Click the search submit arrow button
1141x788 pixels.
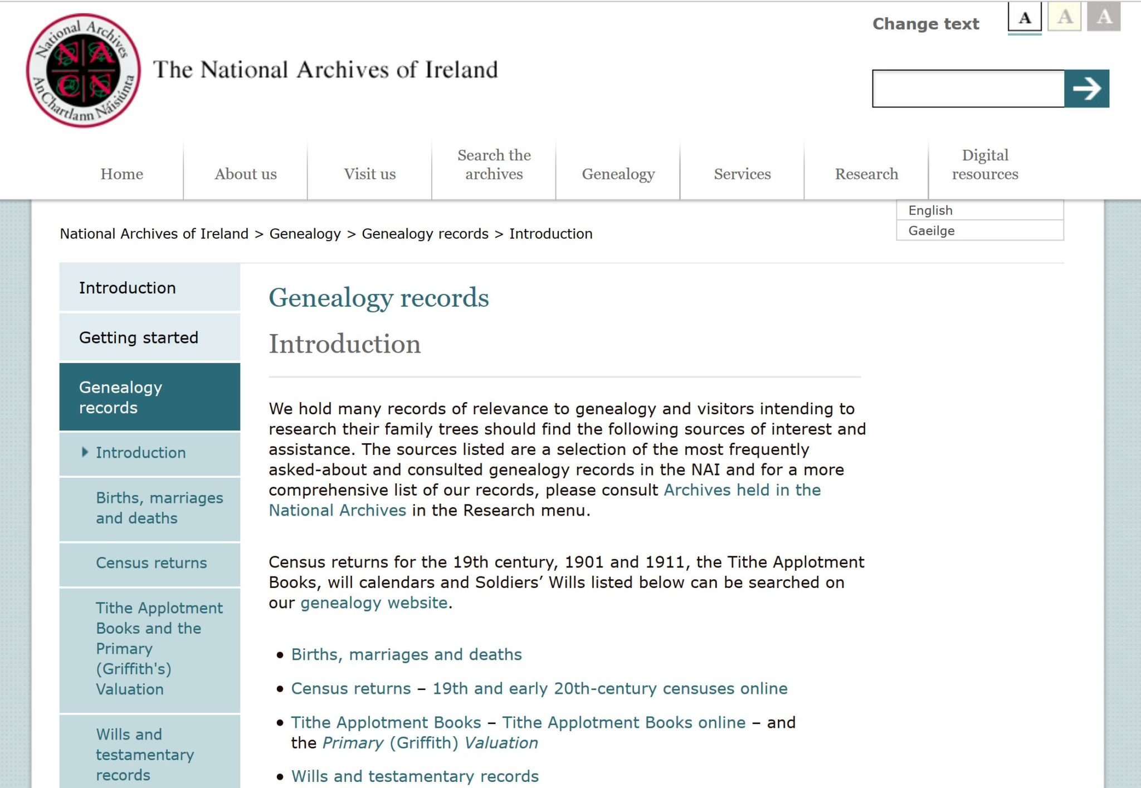1086,89
